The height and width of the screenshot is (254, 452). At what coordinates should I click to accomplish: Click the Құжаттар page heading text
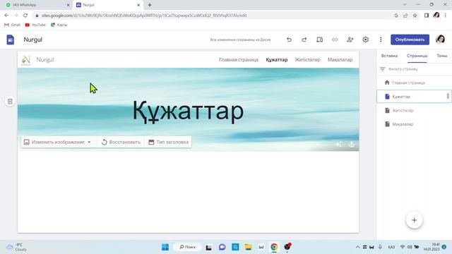[188, 111]
